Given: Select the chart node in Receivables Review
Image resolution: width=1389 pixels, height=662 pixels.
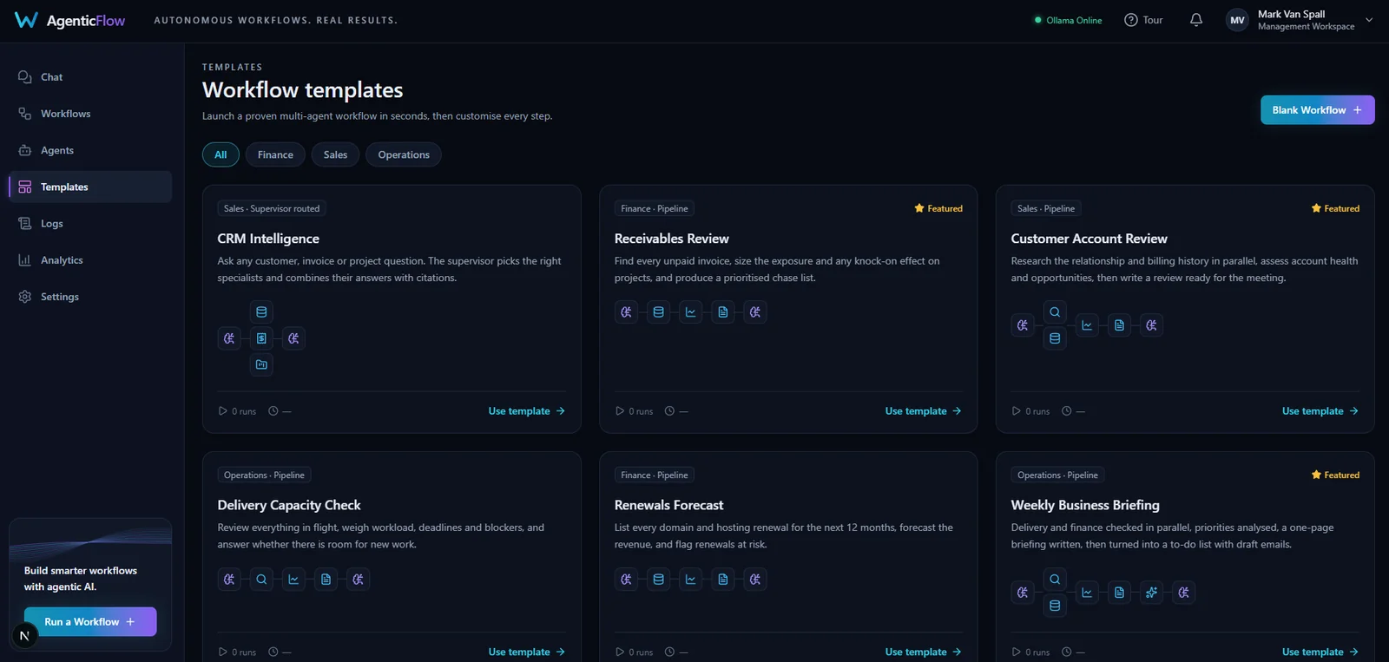Looking at the screenshot, I should (x=691, y=312).
